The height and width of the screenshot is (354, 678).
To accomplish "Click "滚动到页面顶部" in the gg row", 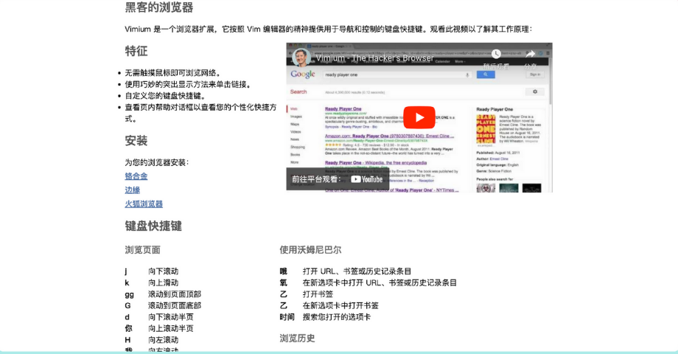I will (175, 294).
